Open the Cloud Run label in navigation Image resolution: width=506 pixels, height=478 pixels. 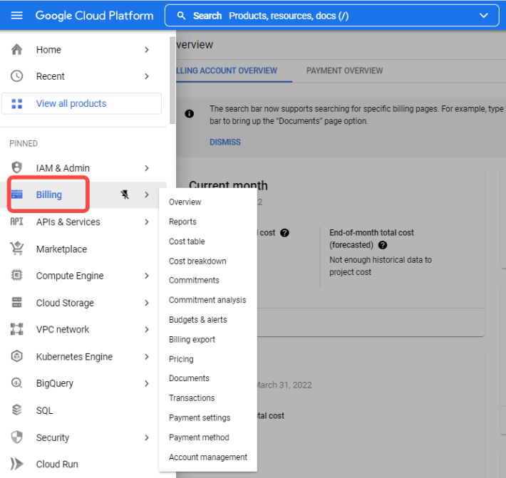(57, 464)
